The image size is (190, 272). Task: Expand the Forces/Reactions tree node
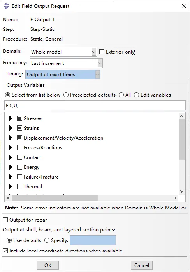pos(11,148)
